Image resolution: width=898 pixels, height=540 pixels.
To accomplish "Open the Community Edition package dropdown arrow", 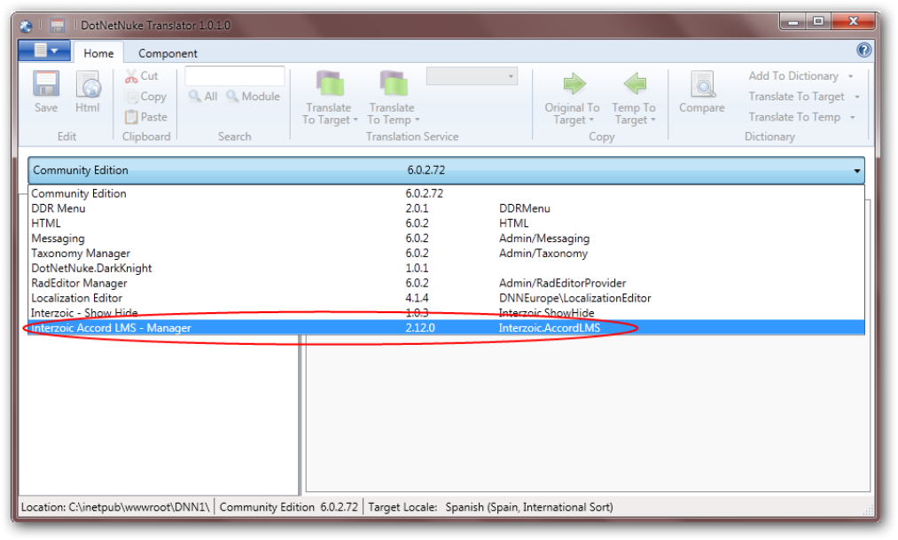I will coord(856,170).
